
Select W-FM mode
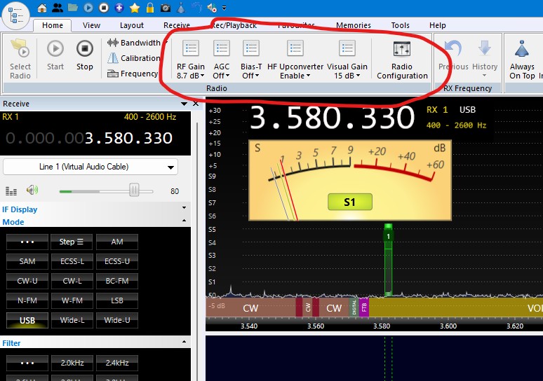(72, 300)
